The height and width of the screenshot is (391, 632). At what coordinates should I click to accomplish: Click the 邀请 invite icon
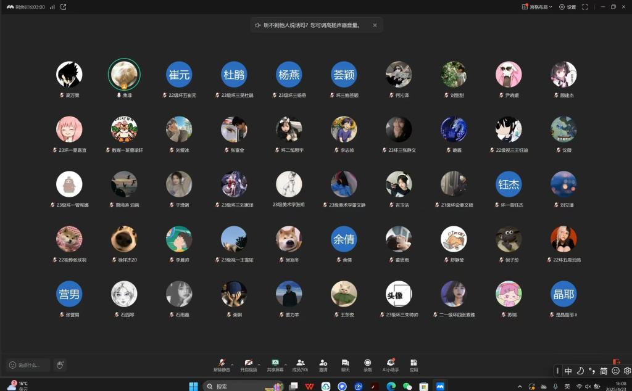pos(323,364)
